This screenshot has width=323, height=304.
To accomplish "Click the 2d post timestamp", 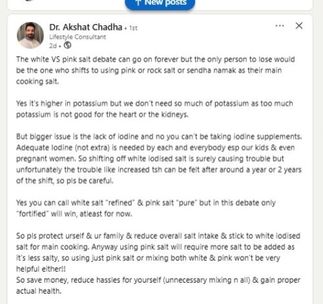I will pyautogui.click(x=53, y=46).
